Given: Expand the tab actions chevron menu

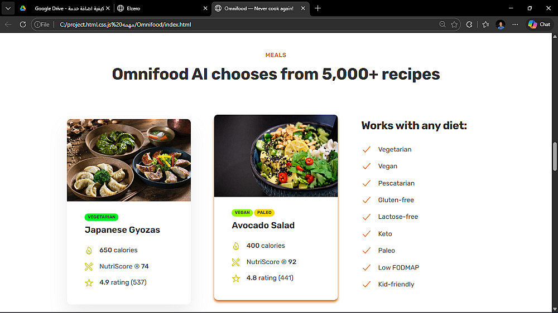Looking at the screenshot, I should pos(8,8).
